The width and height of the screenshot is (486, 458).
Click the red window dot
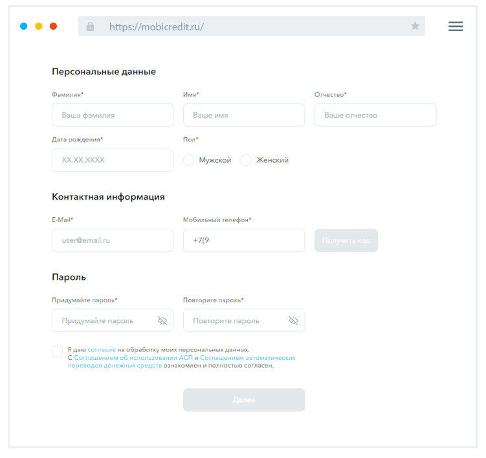54,26
